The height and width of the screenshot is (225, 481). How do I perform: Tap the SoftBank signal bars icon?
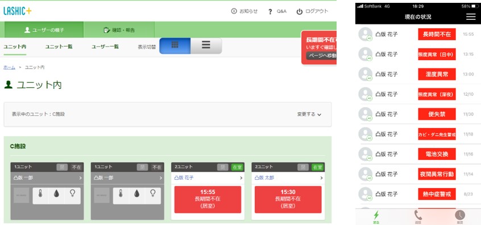[360, 6]
